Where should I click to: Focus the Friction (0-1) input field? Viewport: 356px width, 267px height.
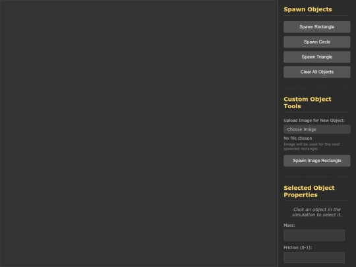[x=314, y=258]
